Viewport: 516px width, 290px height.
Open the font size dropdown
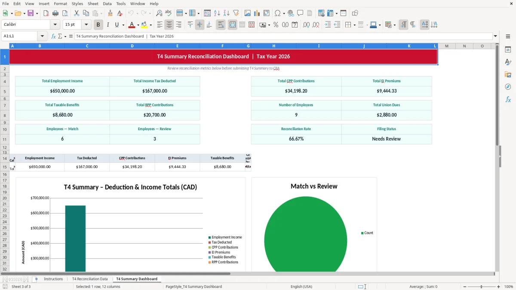coord(86,25)
